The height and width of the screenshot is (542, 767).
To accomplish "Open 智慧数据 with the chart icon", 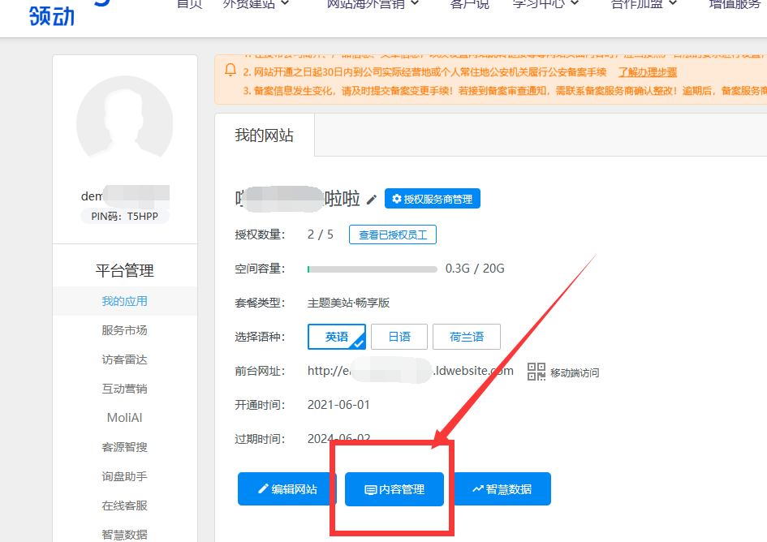I will point(502,488).
